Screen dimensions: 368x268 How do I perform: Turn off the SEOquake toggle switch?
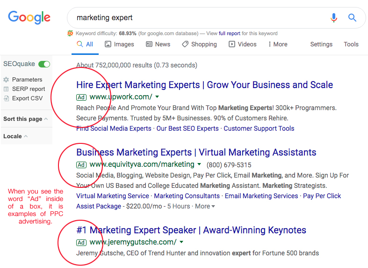(44, 64)
